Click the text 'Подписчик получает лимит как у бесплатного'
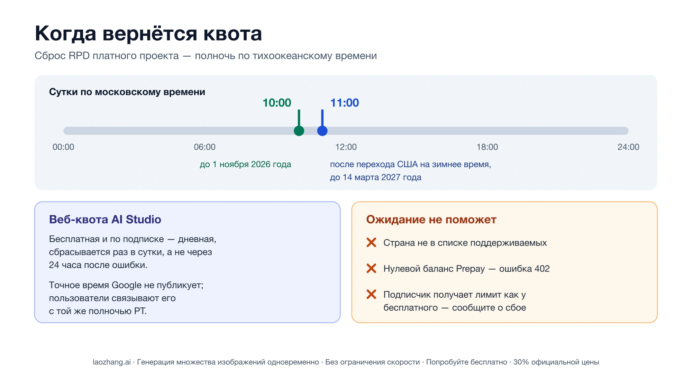The width and height of the screenshot is (692, 389). 455,301
